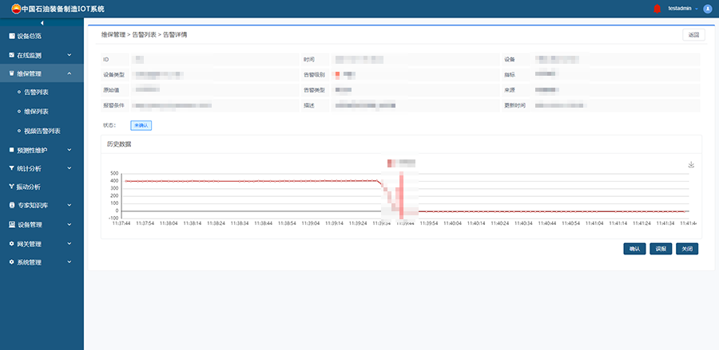Click 告警列表 in the breadcrumb
This screenshot has height=350, width=719.
click(x=144, y=35)
